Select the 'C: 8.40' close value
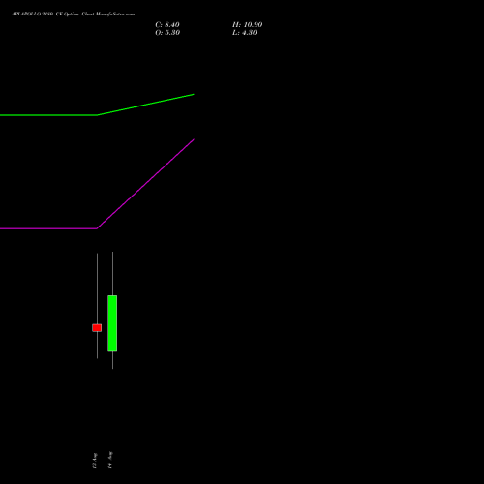Image resolution: width=484 pixels, height=484 pixels. coord(167,25)
